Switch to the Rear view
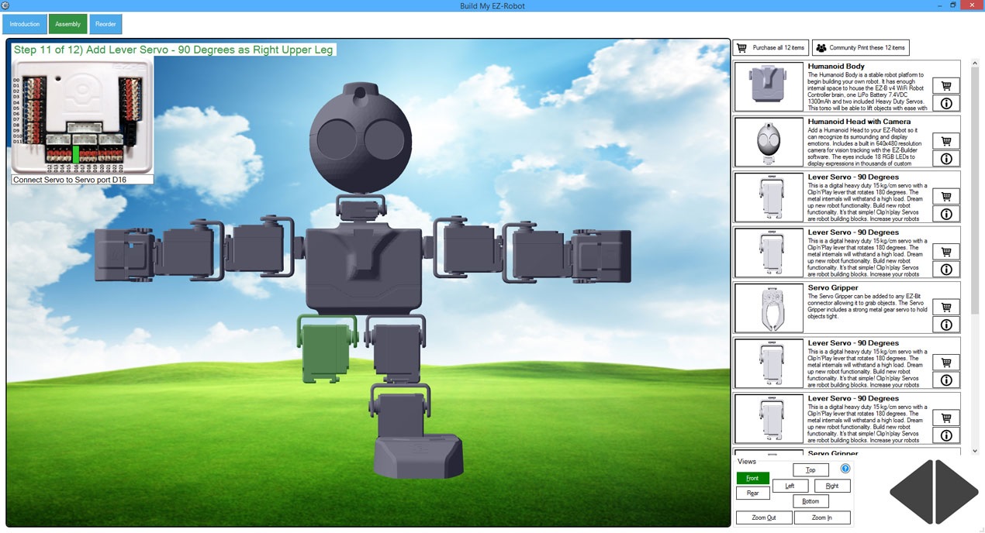This screenshot has width=985, height=533. tap(752, 493)
